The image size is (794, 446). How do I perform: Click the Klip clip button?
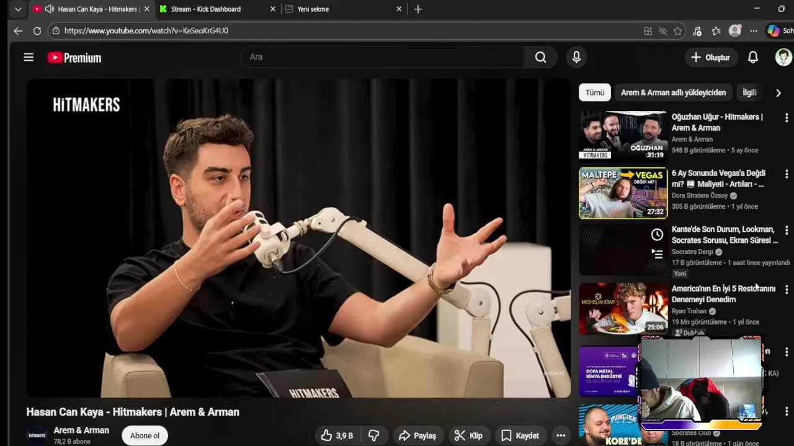[x=468, y=435]
